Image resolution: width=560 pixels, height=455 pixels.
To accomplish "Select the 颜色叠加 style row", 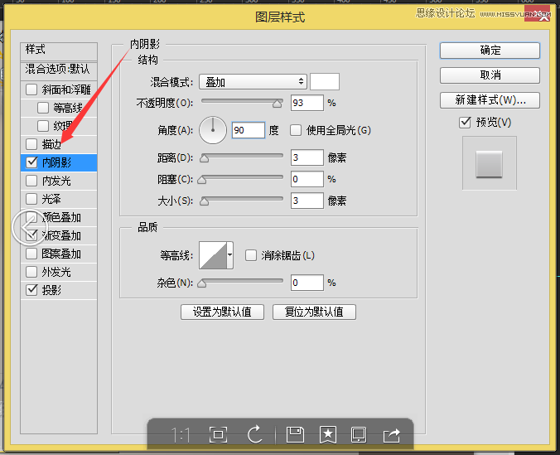I will (59, 217).
